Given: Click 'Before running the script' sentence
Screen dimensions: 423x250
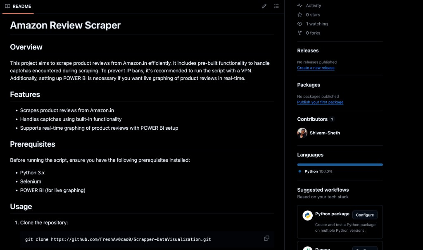Looking at the screenshot, I should [x=100, y=160].
